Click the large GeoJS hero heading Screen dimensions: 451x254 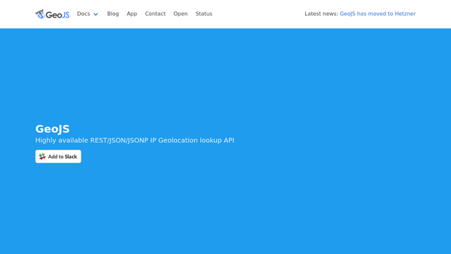52,129
